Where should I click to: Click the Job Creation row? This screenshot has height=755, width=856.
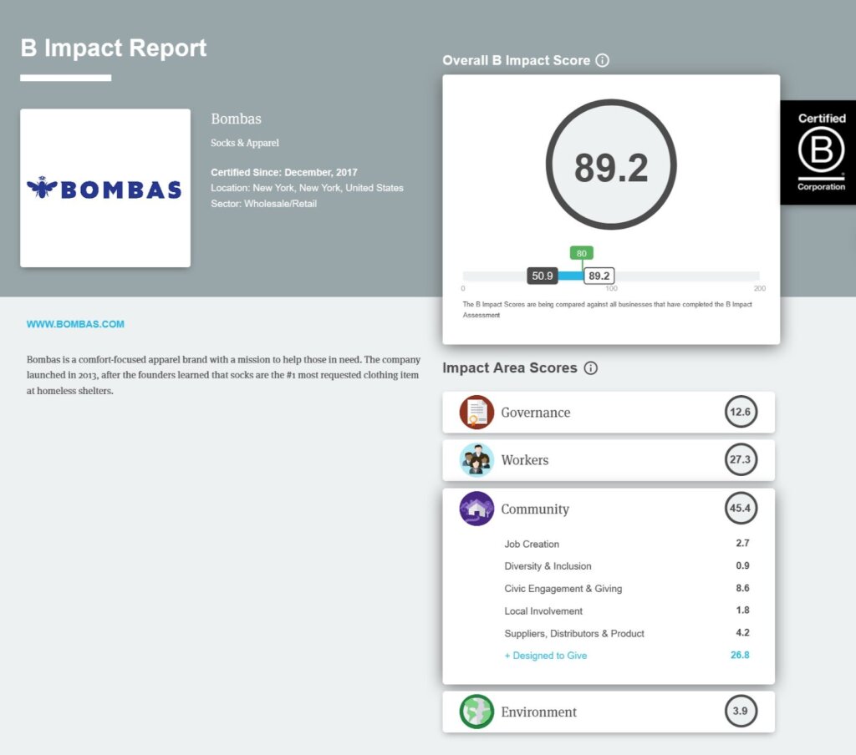pos(626,544)
